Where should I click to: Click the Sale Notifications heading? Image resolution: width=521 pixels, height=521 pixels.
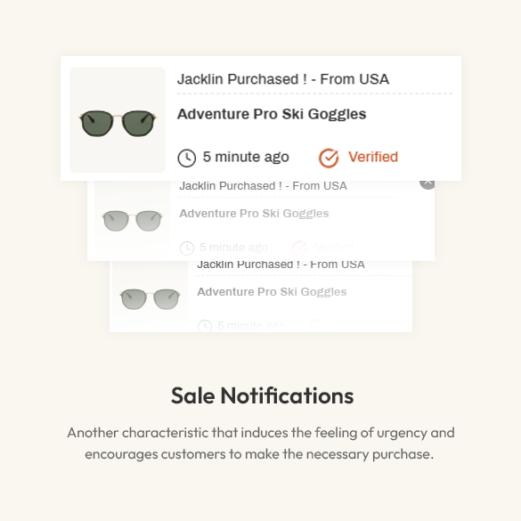pos(263,395)
